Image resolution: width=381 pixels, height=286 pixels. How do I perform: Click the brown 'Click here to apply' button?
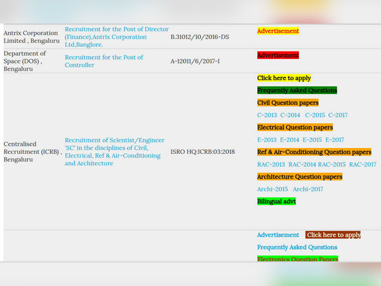[333, 235]
